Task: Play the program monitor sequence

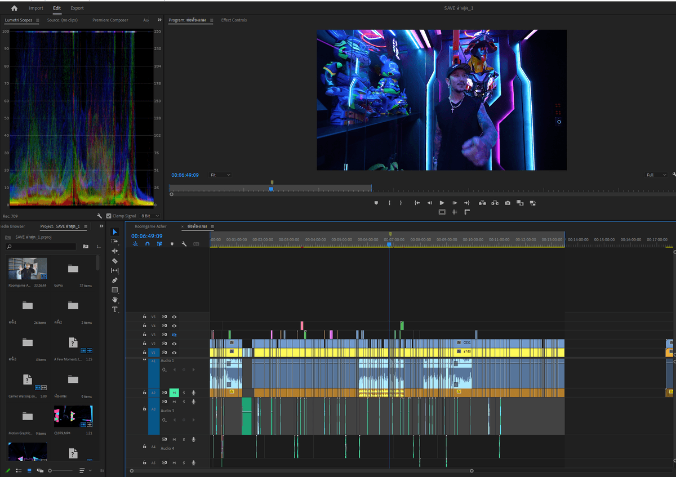Action: 442,203
